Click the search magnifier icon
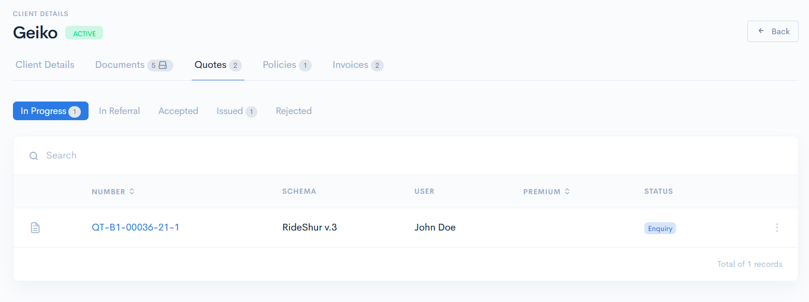The width and height of the screenshot is (809, 302). click(34, 156)
